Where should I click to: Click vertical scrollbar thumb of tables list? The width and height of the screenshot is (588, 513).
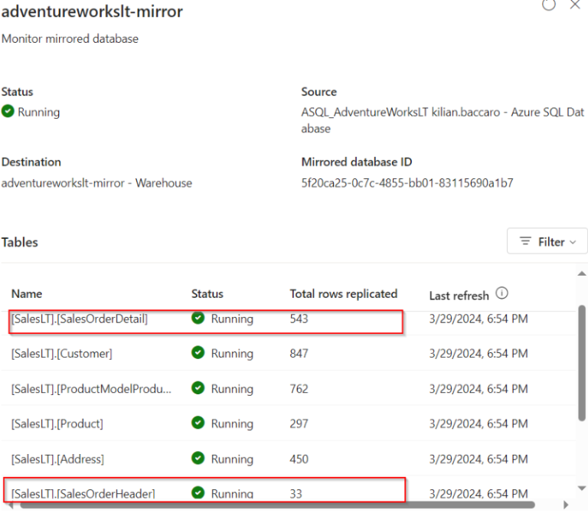(582, 363)
